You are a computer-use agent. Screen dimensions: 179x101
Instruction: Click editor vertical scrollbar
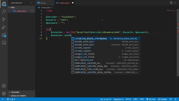point(178,42)
